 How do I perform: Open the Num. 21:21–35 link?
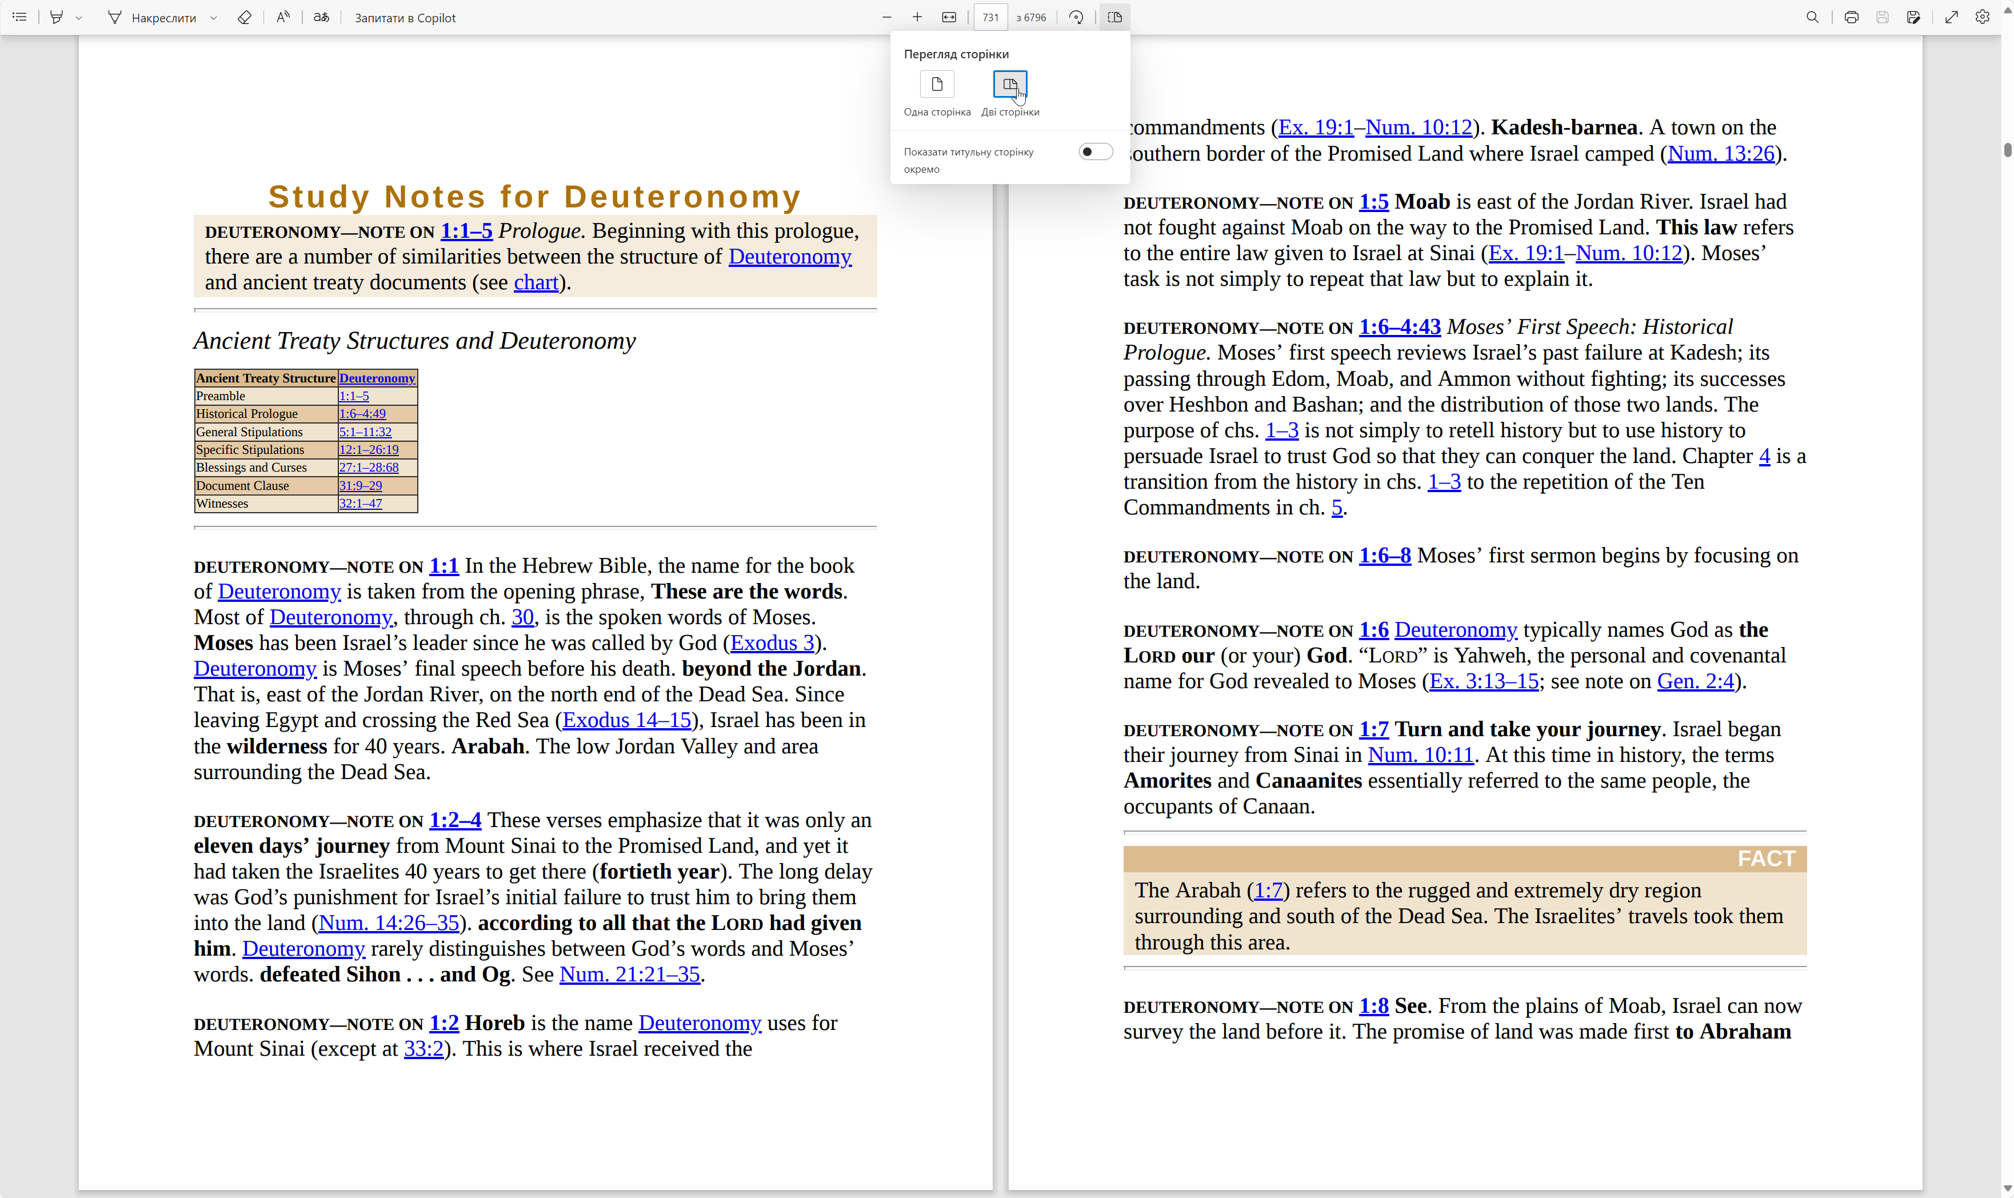[630, 975]
